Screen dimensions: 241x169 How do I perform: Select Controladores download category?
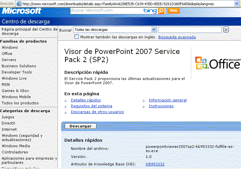[x=15, y=152]
